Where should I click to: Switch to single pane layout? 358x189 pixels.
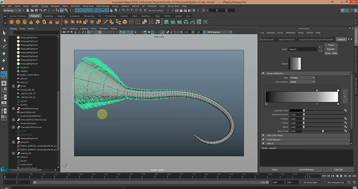pyautogui.click(x=4, y=84)
